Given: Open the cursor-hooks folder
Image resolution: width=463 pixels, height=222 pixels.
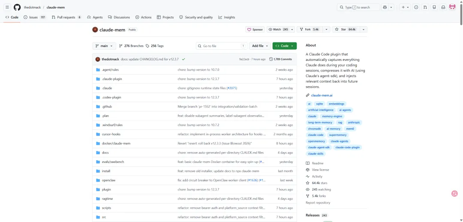Looking at the screenshot, I should point(111,134).
